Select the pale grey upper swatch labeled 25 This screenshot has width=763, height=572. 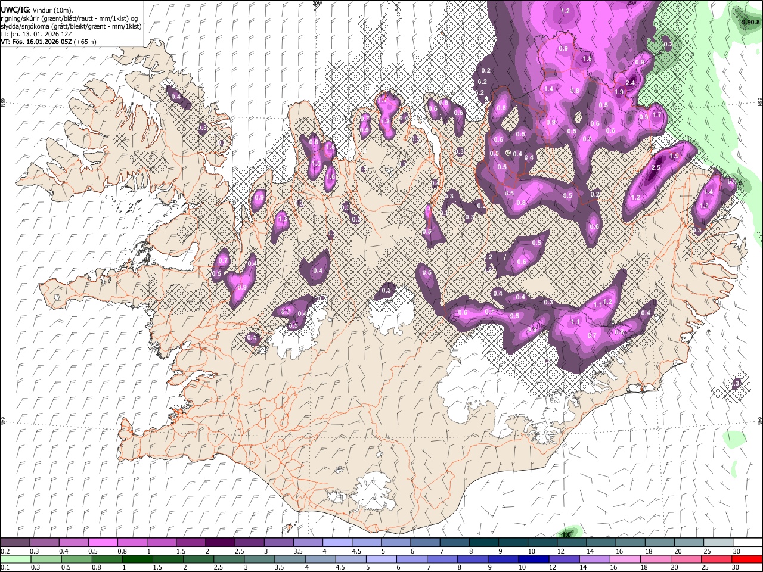[718, 543]
